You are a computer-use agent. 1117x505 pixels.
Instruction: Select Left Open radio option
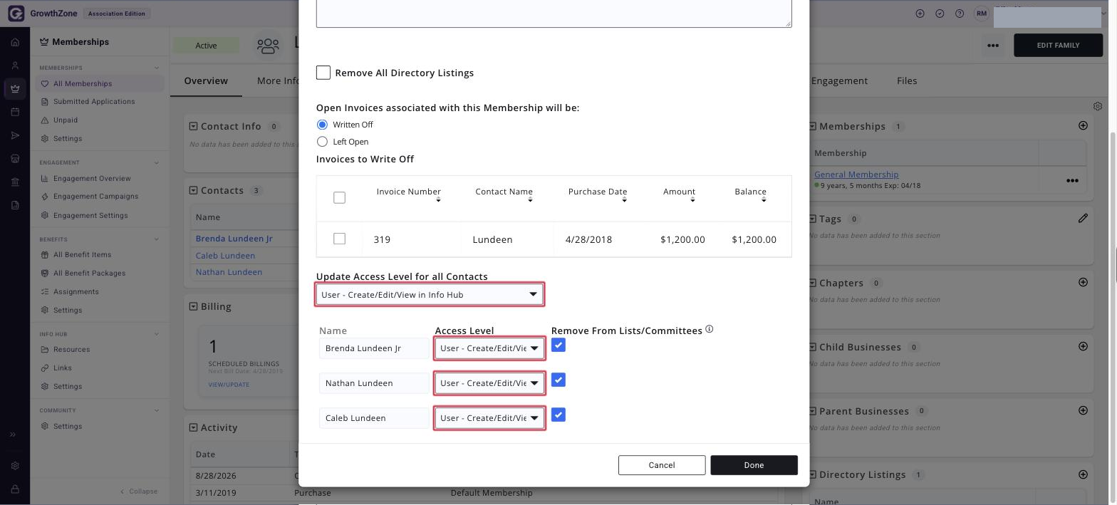[x=322, y=142]
